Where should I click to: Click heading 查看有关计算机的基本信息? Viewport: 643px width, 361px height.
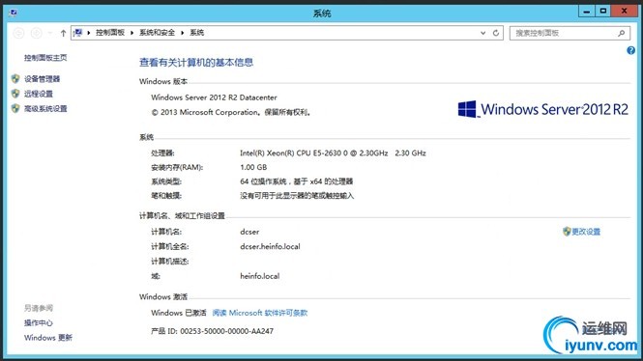pos(196,62)
